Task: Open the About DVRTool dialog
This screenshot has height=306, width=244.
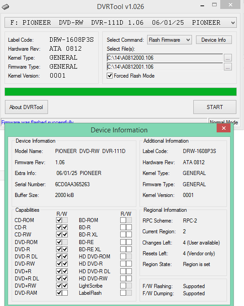Action: tap(26, 107)
